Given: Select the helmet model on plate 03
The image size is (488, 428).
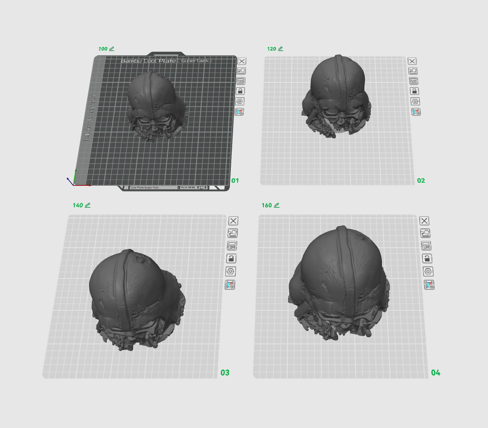Looking at the screenshot, I should tap(137, 299).
